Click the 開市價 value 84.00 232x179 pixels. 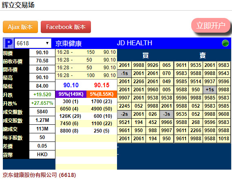click(x=42, y=69)
